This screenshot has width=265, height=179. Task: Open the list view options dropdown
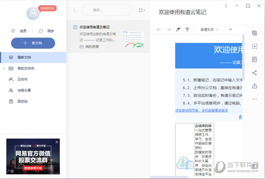(142, 10)
